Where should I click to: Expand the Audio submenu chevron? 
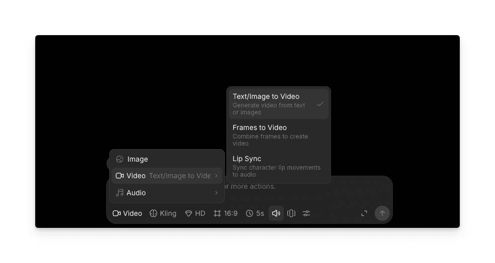pos(216,193)
